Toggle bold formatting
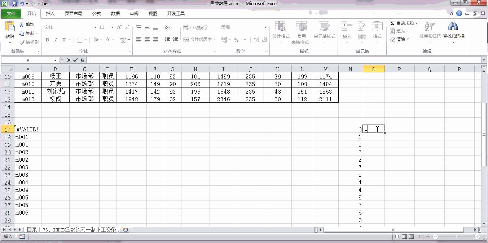 (x=47, y=40)
